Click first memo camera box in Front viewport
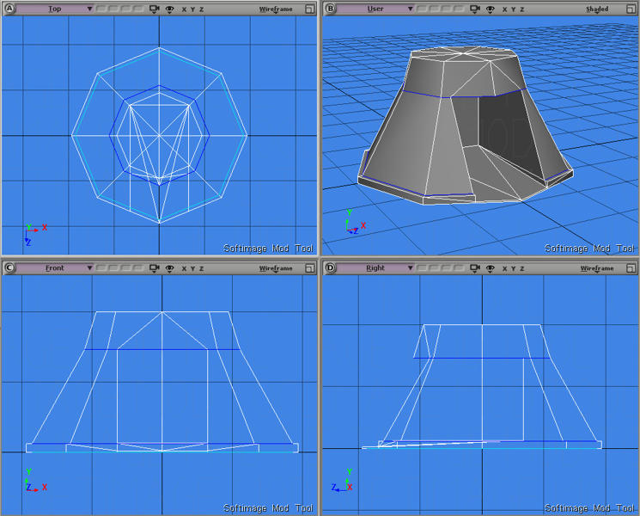Image resolution: width=640 pixels, height=516 pixels. pos(101,268)
